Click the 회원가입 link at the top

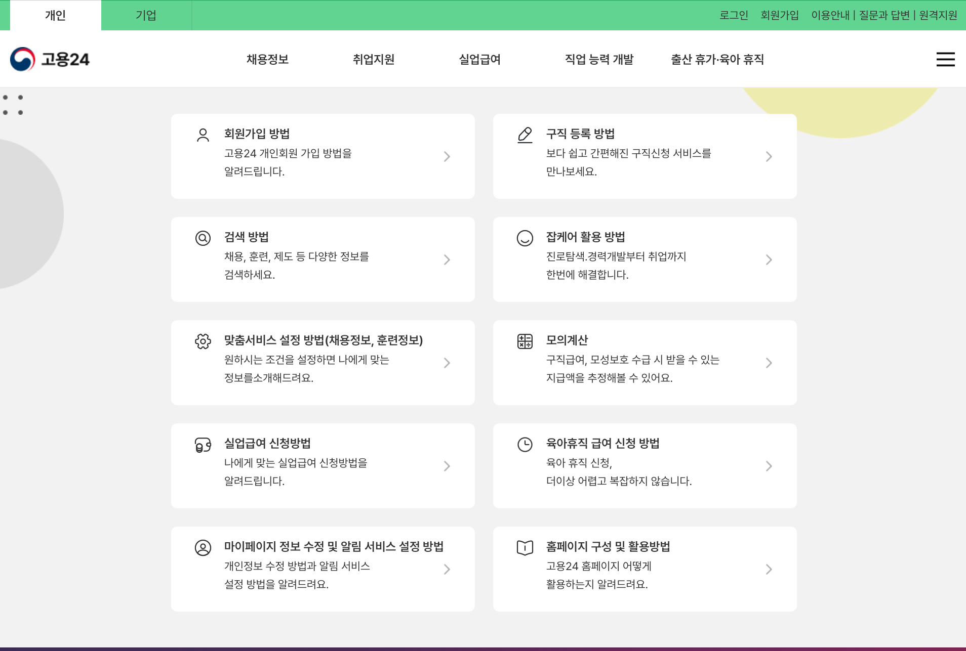(780, 15)
